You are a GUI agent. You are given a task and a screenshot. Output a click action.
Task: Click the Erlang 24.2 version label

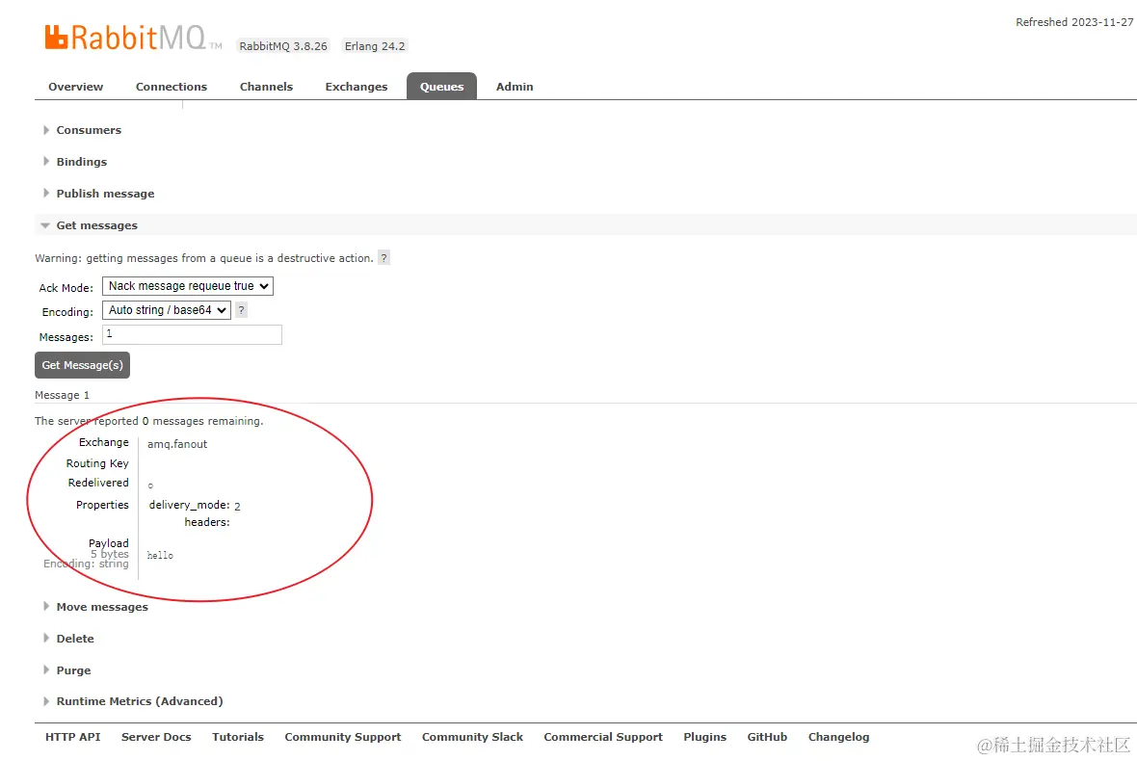point(375,46)
